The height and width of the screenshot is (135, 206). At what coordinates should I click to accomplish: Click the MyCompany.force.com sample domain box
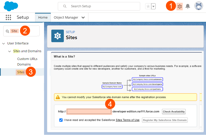coord(112,87)
